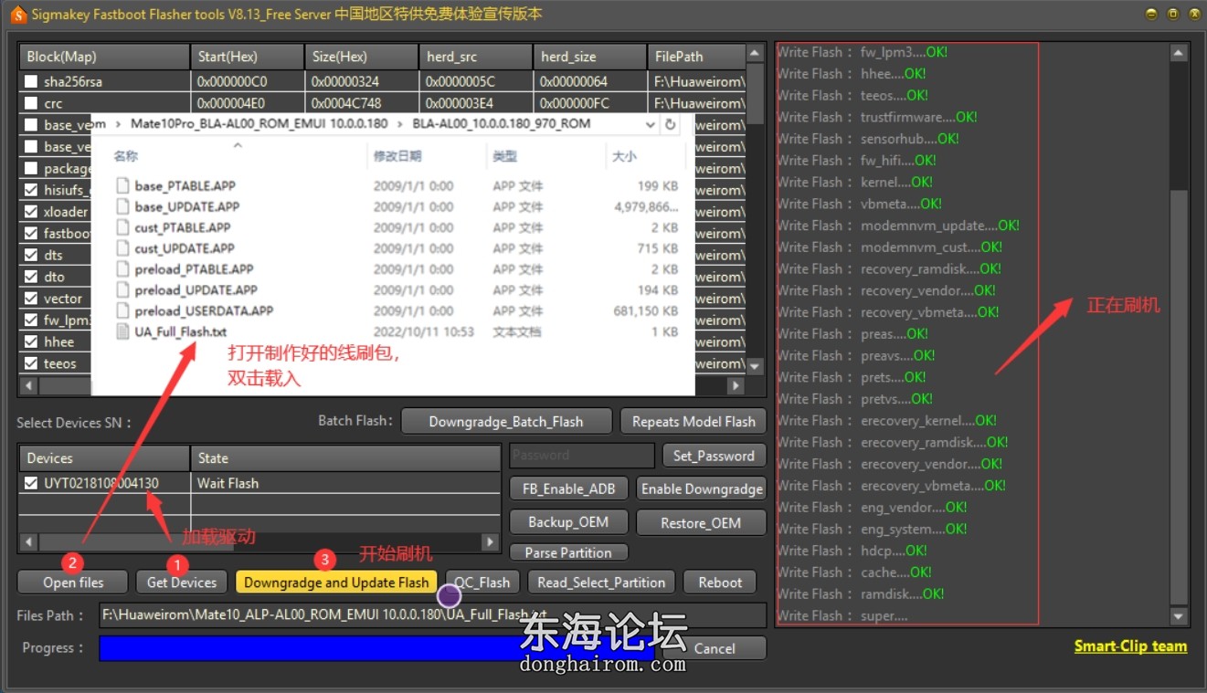
Task: Expand the breadcrumb chevron before Mate10Pro_BLA-AL00_ROM_EMUI
Action: pyautogui.click(x=117, y=124)
